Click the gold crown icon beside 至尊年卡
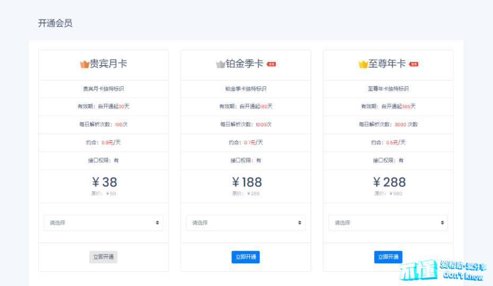The width and height of the screenshot is (493, 286). tap(363, 64)
